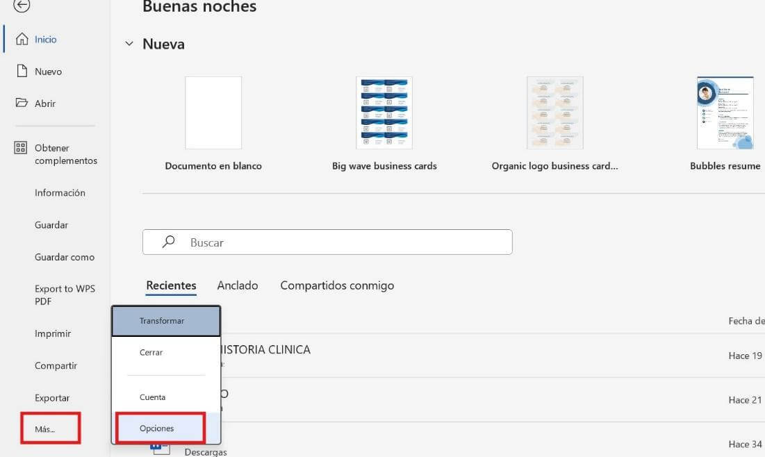Click Cerrar in the Más menu
765x457 pixels.
[151, 352]
